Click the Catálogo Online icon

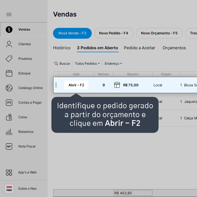tap(9, 88)
